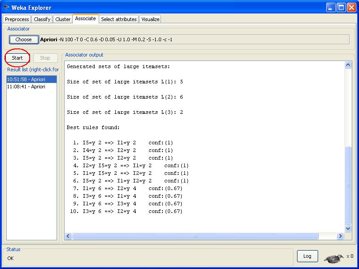The image size is (359, 269).
Task: Open the Preprocess tab
Action: [17, 19]
